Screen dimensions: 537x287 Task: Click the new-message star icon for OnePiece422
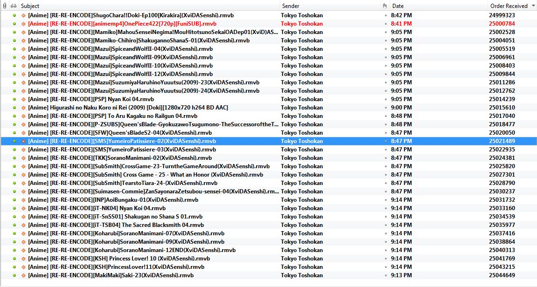click(x=24, y=24)
